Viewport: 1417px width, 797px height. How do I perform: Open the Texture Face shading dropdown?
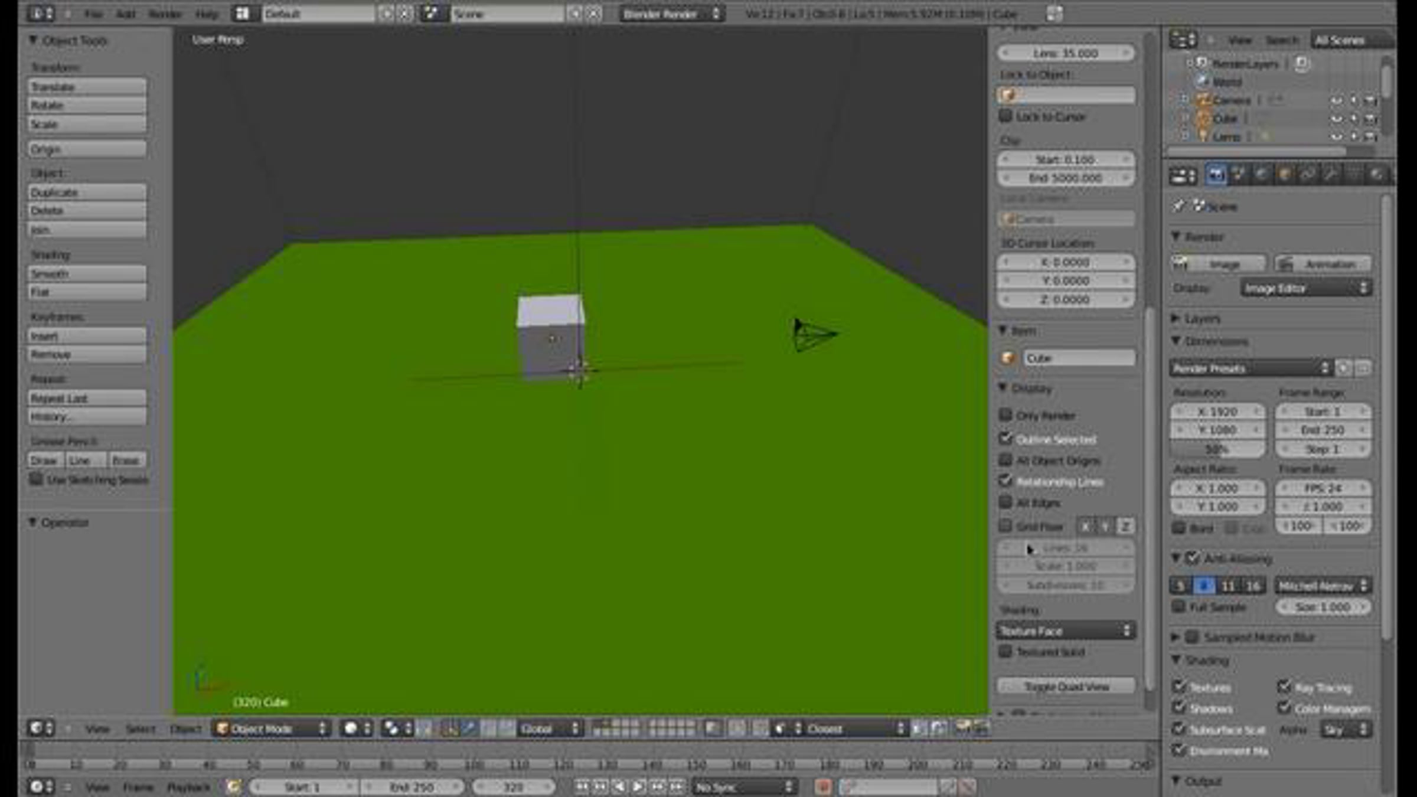pyautogui.click(x=1066, y=631)
